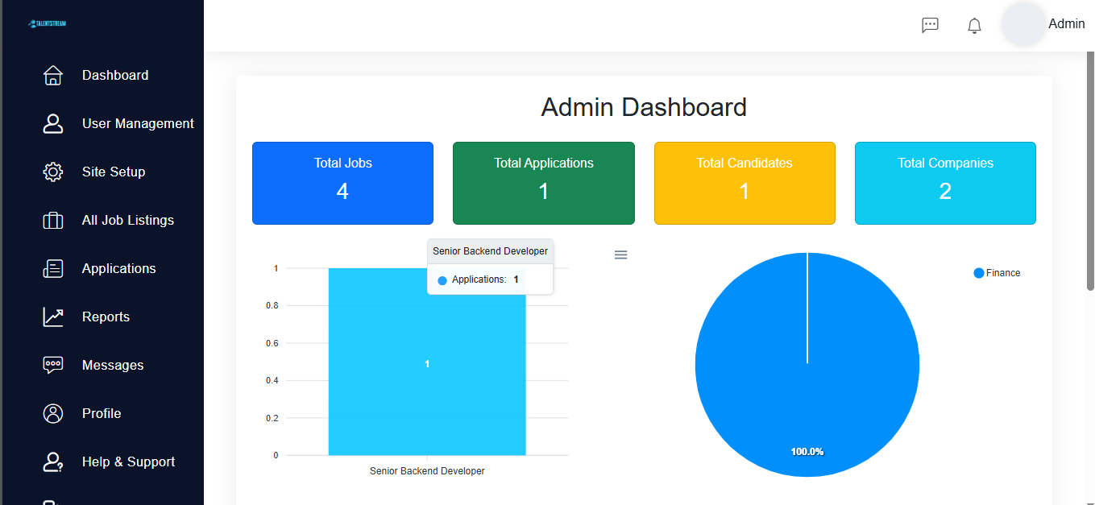Open Applications using its sidebar icon
The width and height of the screenshot is (1095, 505).
coord(52,268)
